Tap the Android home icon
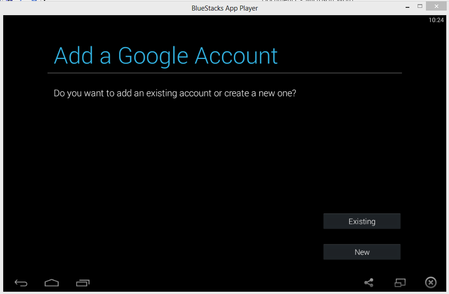The image size is (449, 294). click(x=52, y=282)
